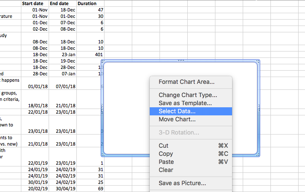The height and width of the screenshot is (192, 305).
Task: Choose Save as Picture option
Action: click(182, 183)
